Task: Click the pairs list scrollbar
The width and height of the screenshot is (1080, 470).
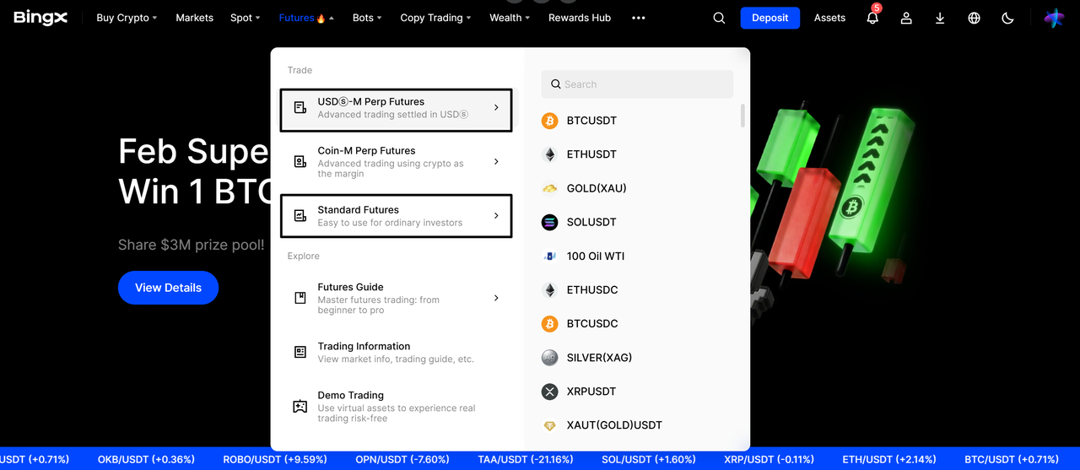Action: coord(742,116)
